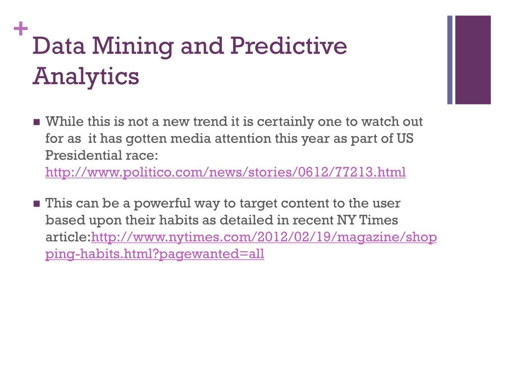Click the word 'Predictive' in the title

coord(289,46)
